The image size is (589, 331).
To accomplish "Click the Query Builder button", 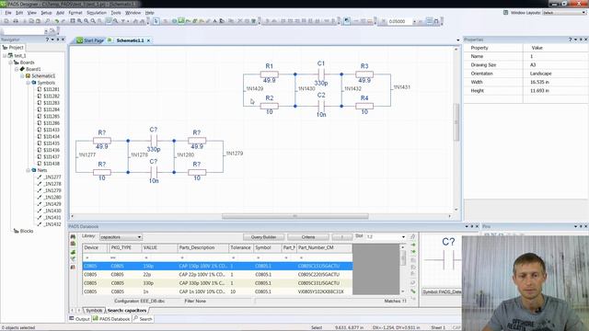I will 263,237.
